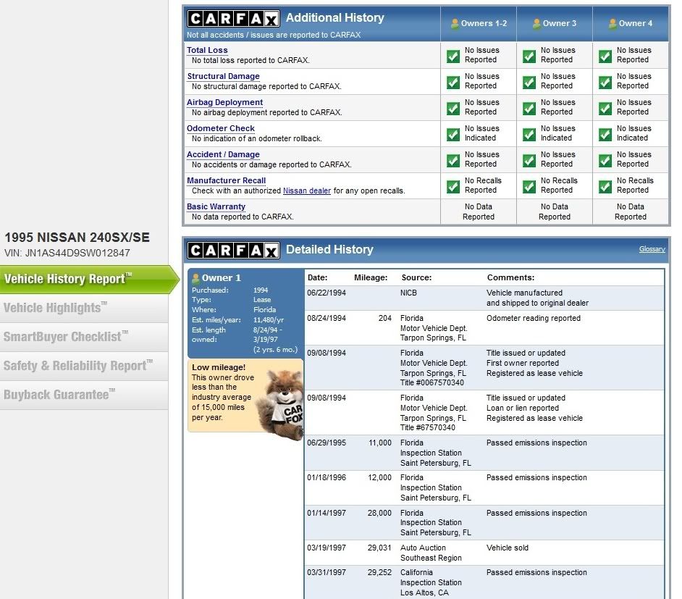Click Manufacturer Recall green check for Owner 4

point(605,187)
